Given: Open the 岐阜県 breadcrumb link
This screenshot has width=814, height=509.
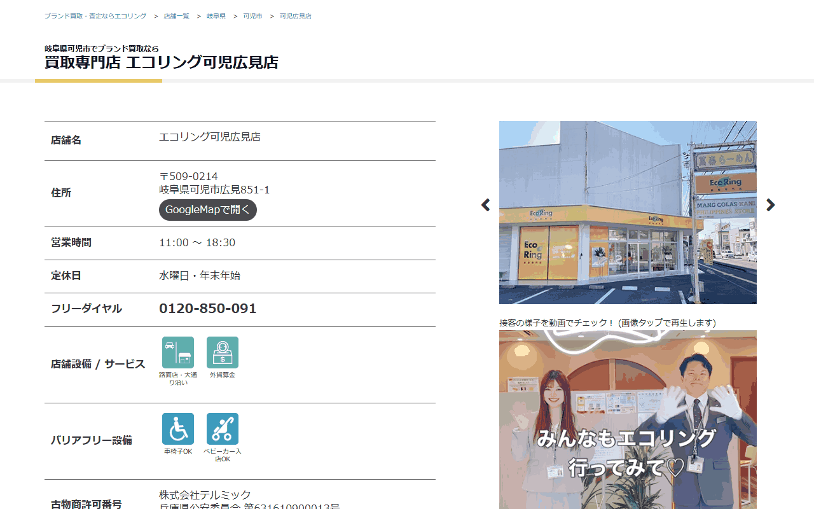Looking at the screenshot, I should coord(216,16).
